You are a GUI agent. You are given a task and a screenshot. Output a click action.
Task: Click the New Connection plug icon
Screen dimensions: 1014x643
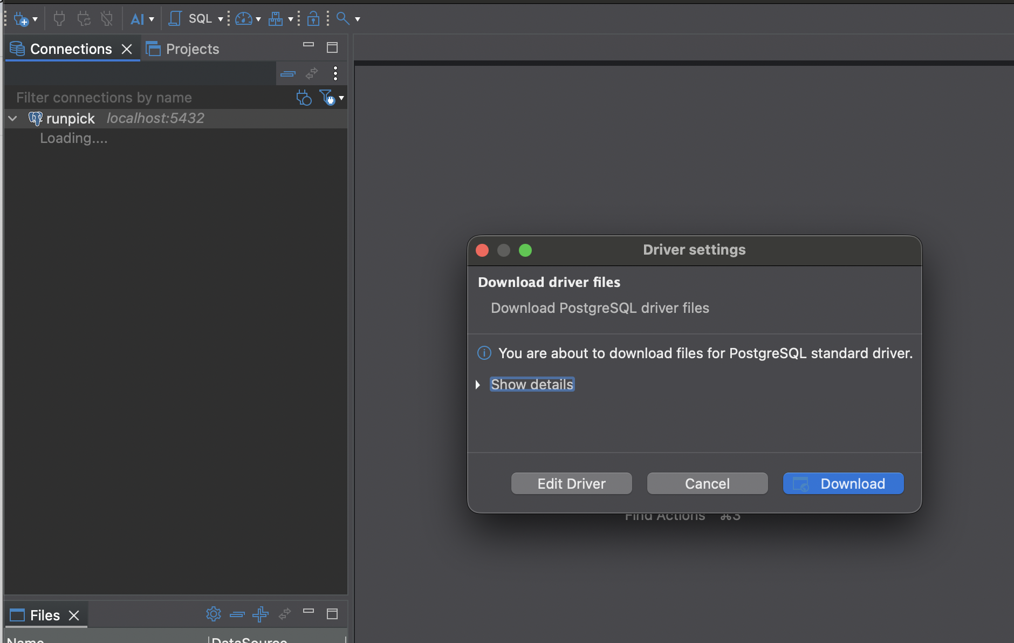(x=21, y=19)
